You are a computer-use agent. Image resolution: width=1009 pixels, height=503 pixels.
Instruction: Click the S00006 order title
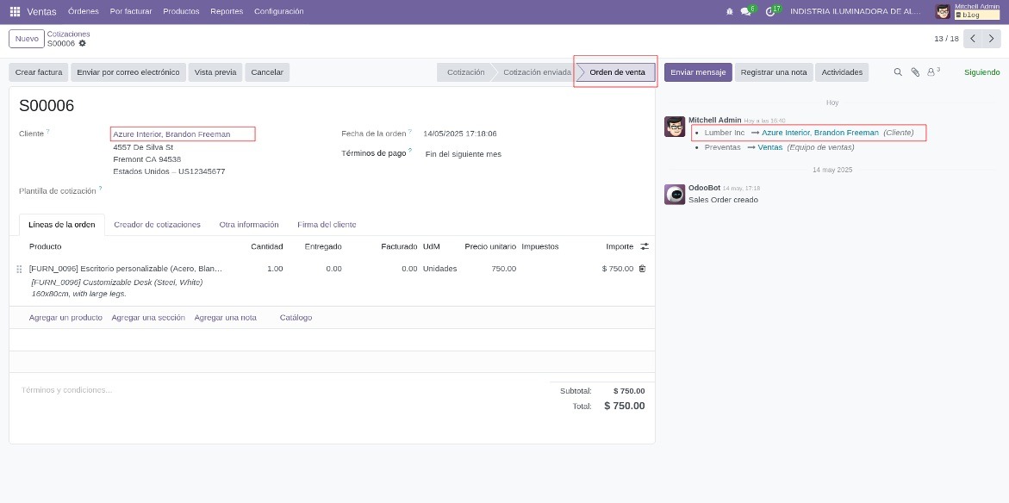(47, 106)
